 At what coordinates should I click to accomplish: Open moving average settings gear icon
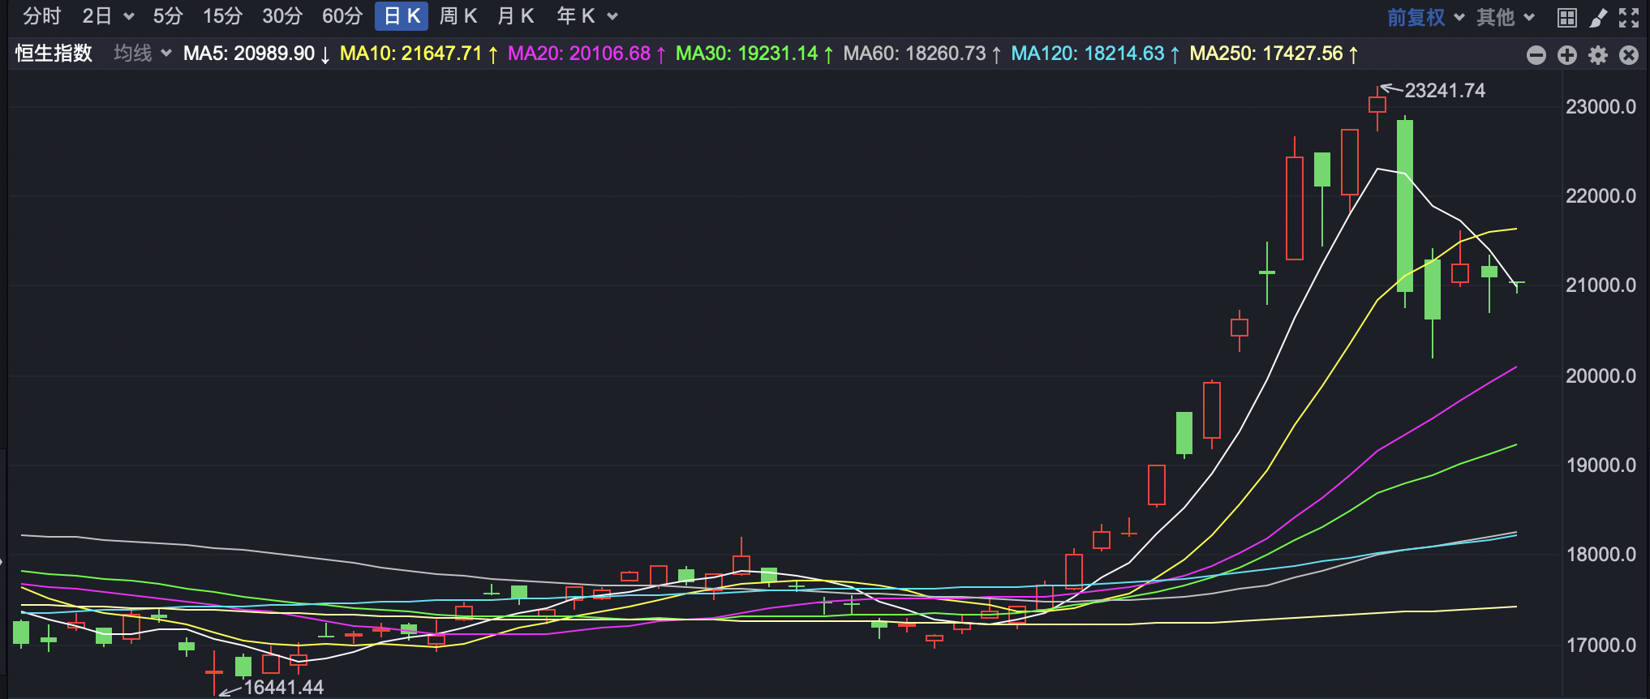point(1598,54)
